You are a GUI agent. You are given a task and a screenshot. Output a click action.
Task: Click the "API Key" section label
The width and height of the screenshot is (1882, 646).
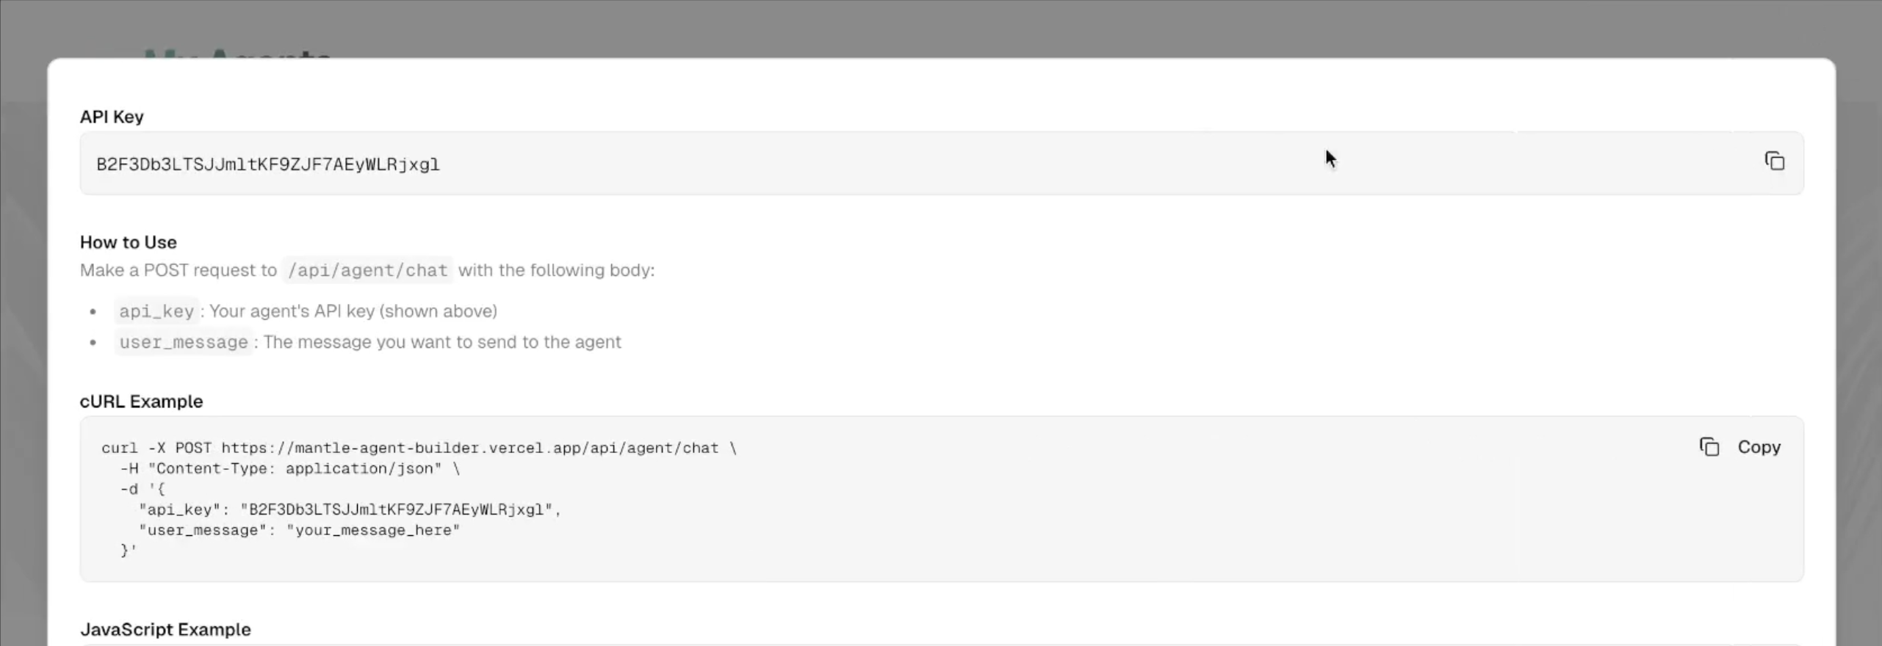coord(112,117)
